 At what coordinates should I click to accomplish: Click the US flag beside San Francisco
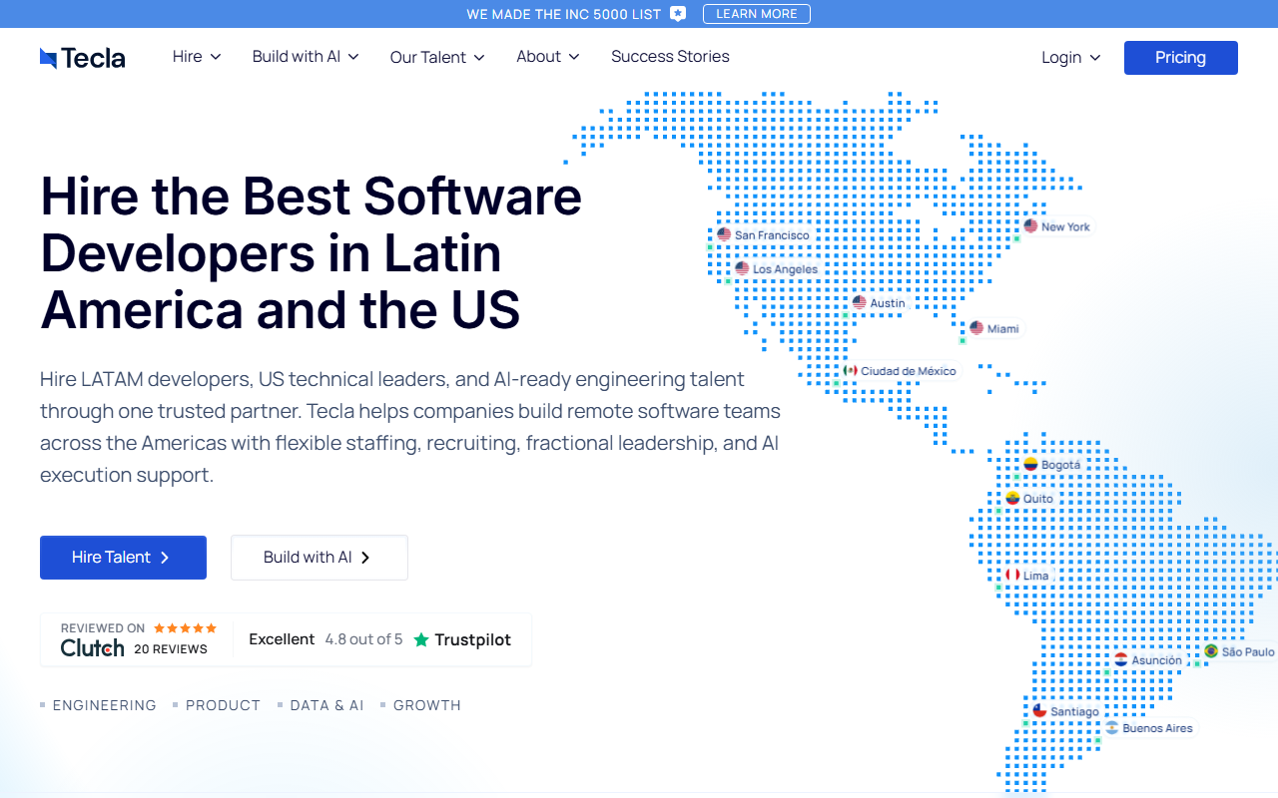click(x=724, y=234)
